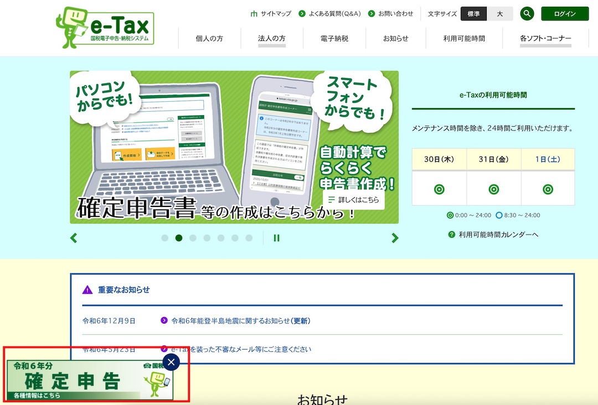Click the e-Taxの利用可能時間 heading

pos(493,95)
